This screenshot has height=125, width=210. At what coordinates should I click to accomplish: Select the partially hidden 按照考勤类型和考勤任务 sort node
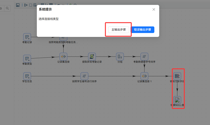pos(63,39)
